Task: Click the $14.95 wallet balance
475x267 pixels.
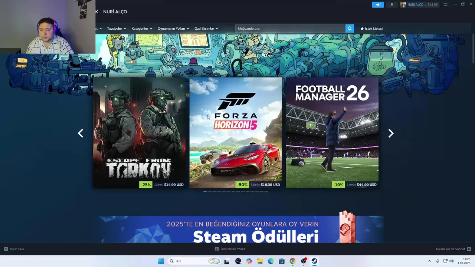Action: 433,4
